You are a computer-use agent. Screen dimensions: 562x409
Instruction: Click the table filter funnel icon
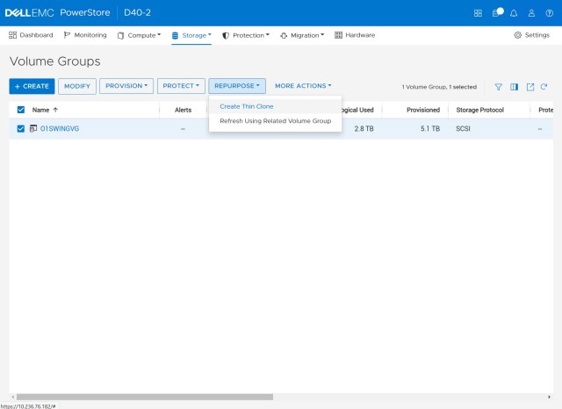click(x=498, y=87)
